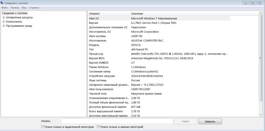265x131 pixels.
Task: Open the Правка menu
Action: coord(15,8)
